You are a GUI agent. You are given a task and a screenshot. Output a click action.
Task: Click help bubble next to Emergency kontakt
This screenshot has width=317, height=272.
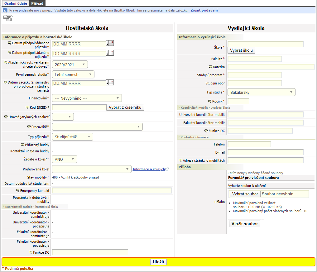pos(17,191)
